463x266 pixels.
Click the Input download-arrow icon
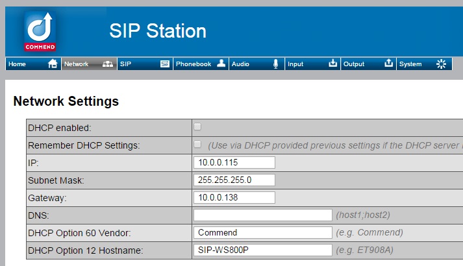(333, 64)
